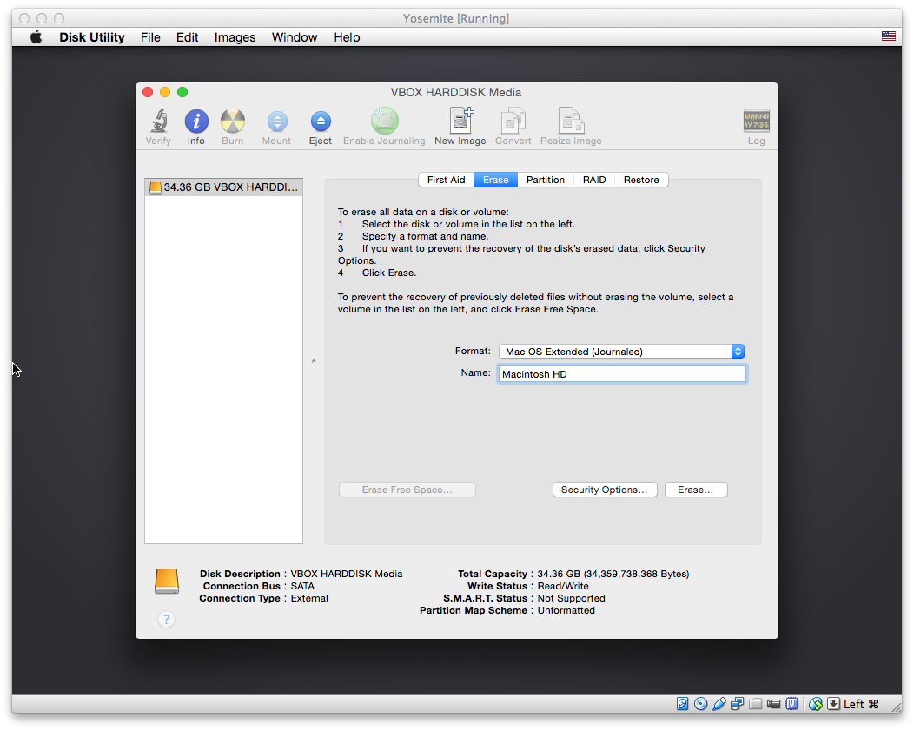This screenshot has width=914, height=730.
Task: Click the Security Options button
Action: click(x=604, y=490)
